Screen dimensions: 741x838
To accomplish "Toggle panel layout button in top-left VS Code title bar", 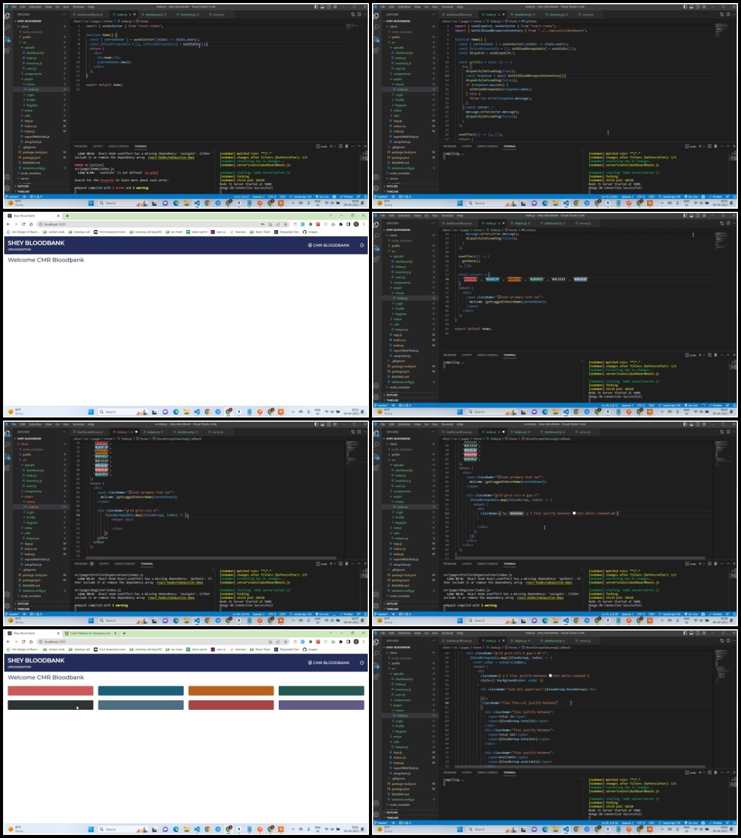I will (x=322, y=7).
